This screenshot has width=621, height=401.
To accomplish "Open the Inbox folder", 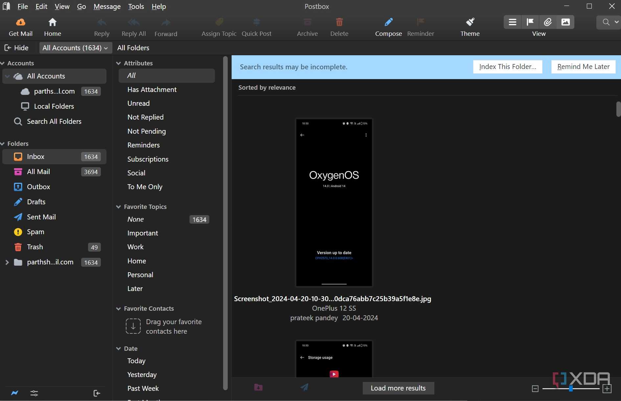I will click(x=54, y=157).
